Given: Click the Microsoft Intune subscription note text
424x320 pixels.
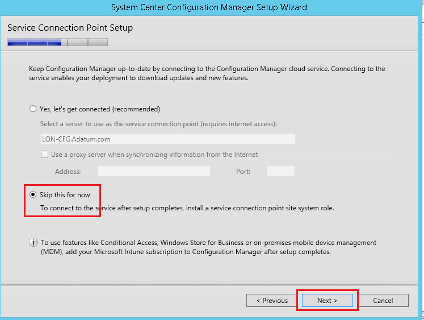Looking at the screenshot, I should tap(208, 247).
